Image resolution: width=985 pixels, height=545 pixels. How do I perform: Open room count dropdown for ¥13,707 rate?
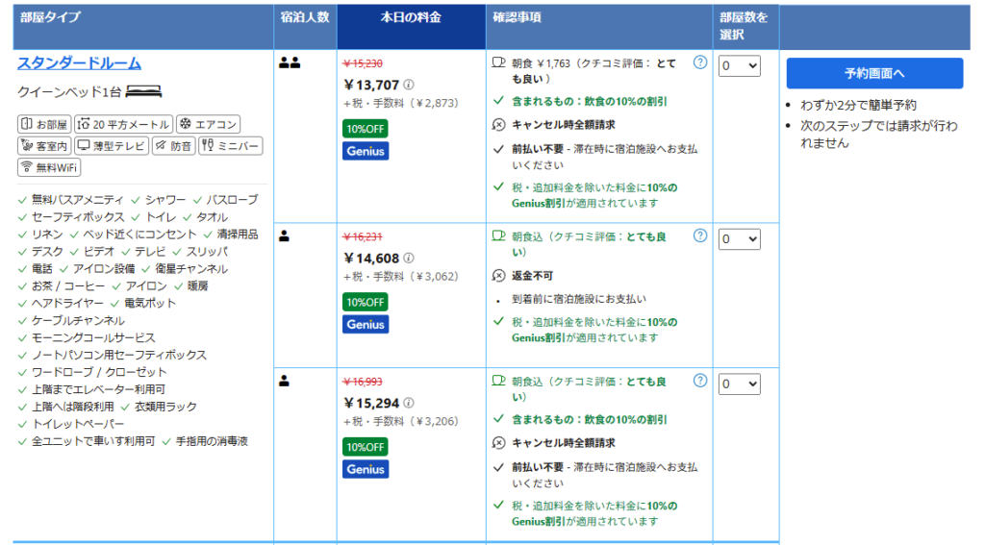point(739,65)
